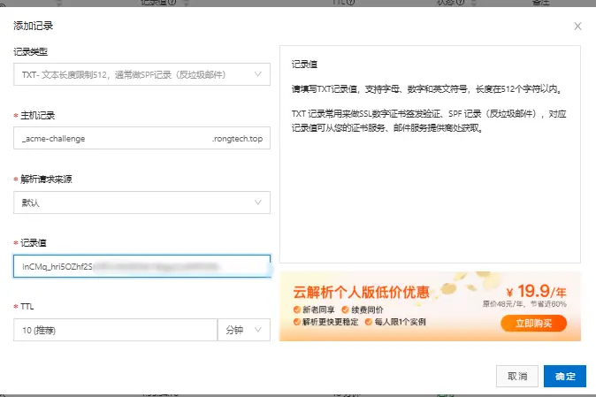Click the 记录类型 dropdown chevron arrow

tap(257, 74)
